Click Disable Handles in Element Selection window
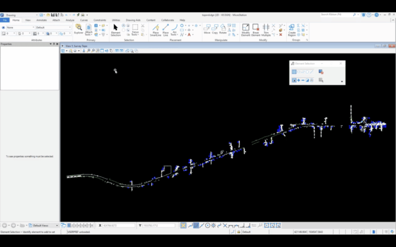 320,72
